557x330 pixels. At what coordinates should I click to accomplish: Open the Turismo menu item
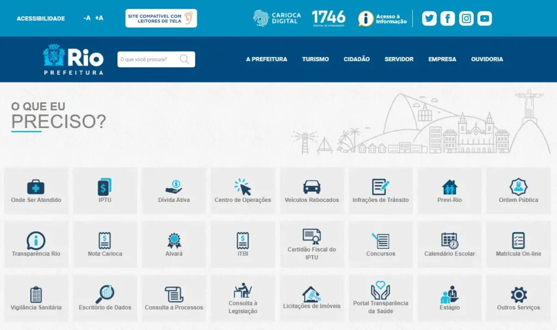tap(315, 59)
